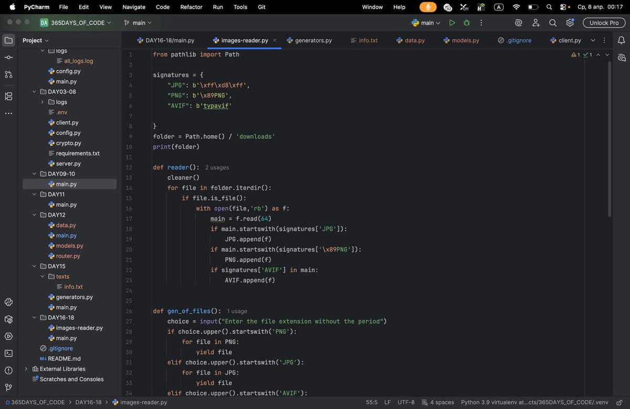Search Everywhere magnifier in toolbar
The image size is (630, 409).
click(x=553, y=23)
